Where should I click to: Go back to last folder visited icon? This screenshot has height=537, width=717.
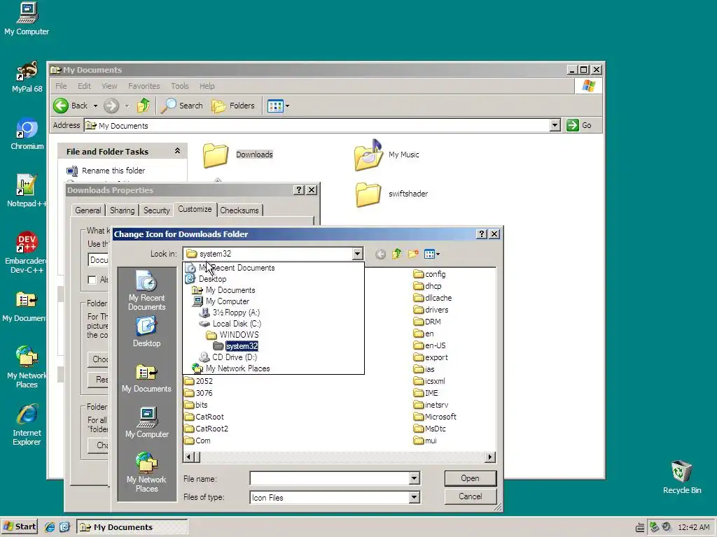tap(380, 255)
